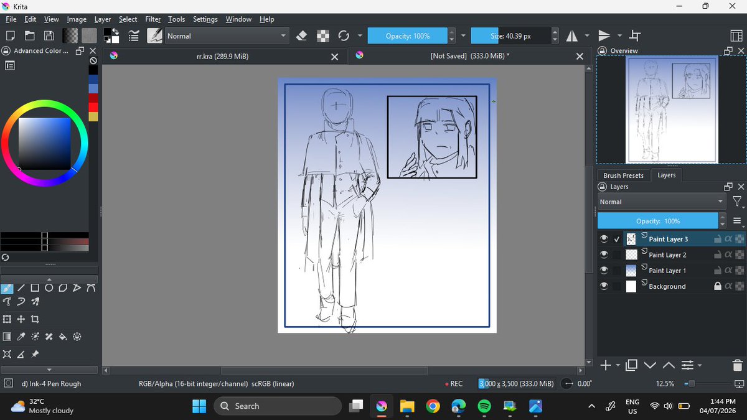Click the wrap-around mode icon

coord(635,35)
